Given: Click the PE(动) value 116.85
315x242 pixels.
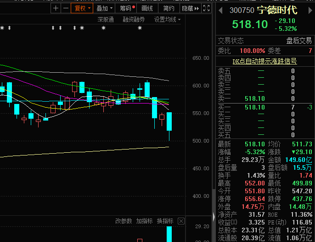Looking at the screenshot, I should pos(302,223).
